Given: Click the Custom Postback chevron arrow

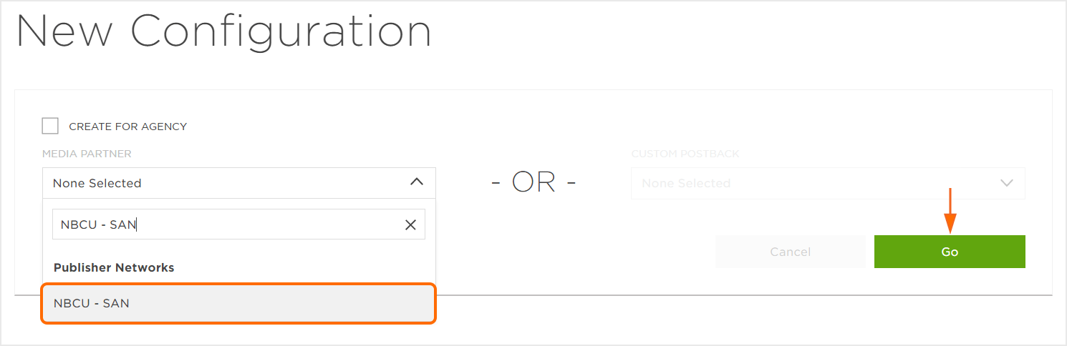Looking at the screenshot, I should (1007, 183).
